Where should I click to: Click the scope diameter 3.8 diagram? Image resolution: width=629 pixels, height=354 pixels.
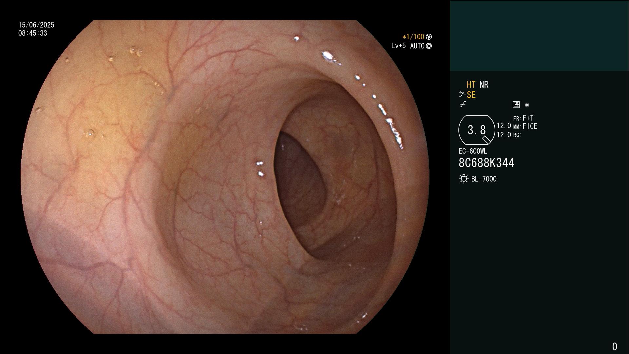(477, 130)
